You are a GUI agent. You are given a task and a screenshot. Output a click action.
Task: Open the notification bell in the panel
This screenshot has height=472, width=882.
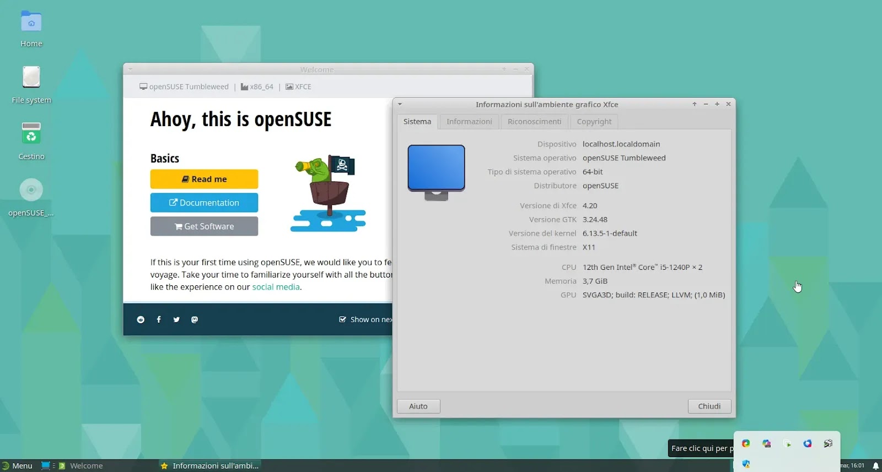tap(875, 466)
